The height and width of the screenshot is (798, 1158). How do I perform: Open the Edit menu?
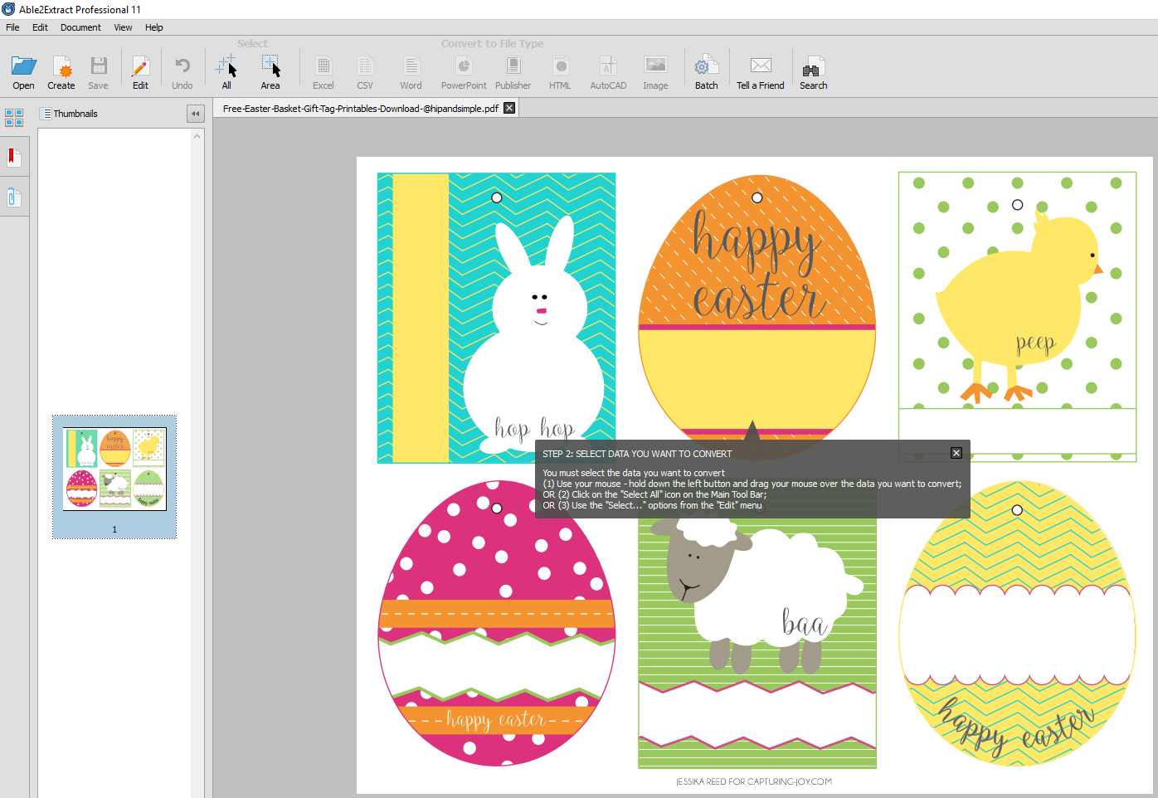(x=40, y=27)
